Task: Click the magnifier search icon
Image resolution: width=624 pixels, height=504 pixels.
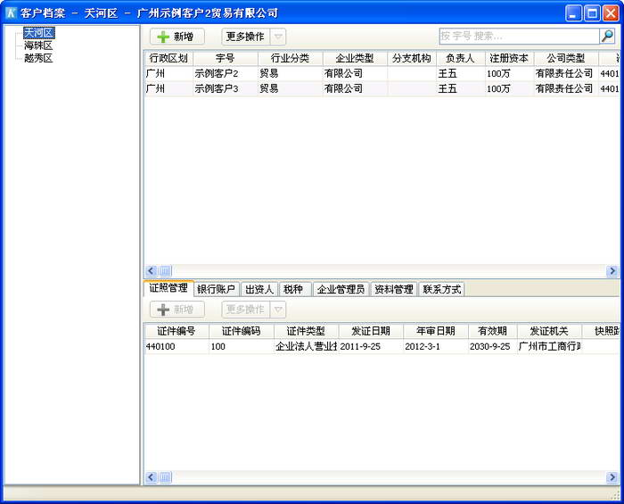Action: tap(607, 37)
